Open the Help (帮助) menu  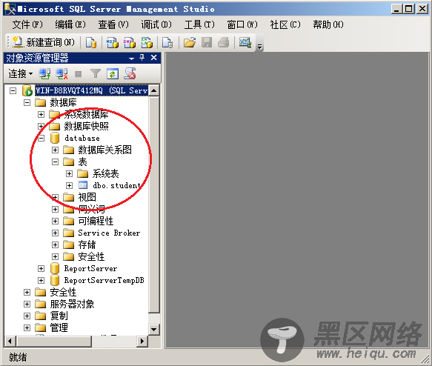[328, 24]
